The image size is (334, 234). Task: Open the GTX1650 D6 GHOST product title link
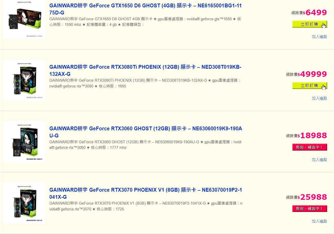(x=146, y=9)
